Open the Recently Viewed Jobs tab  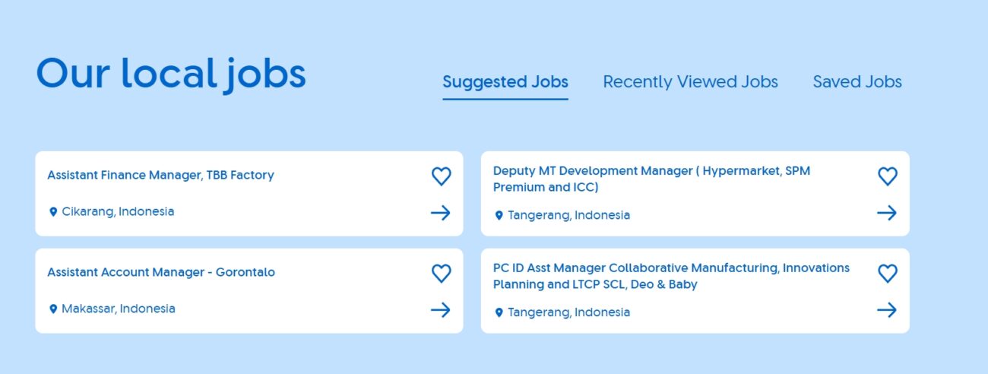690,82
